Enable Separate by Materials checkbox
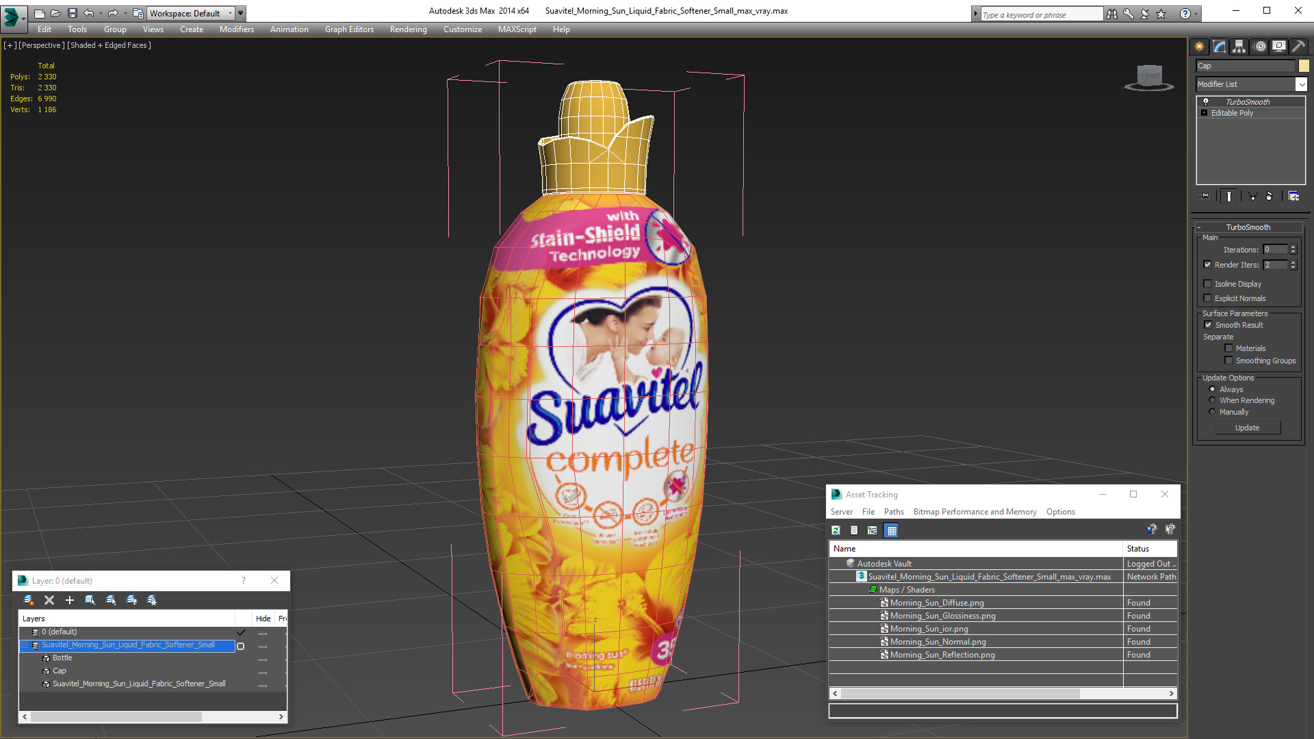The width and height of the screenshot is (1314, 739). [x=1228, y=348]
